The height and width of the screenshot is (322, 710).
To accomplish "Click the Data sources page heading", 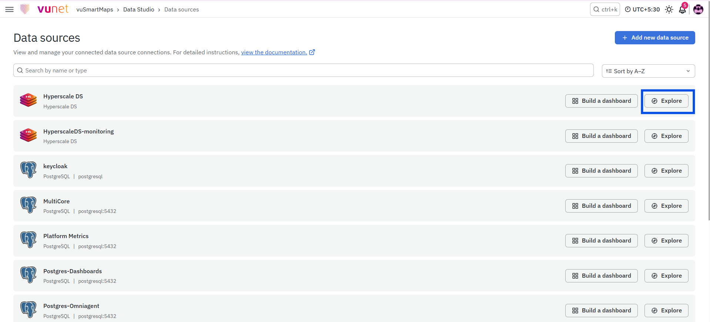I will [x=47, y=38].
